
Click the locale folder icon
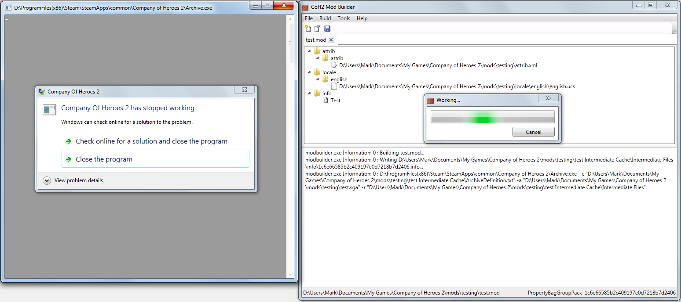[317, 72]
